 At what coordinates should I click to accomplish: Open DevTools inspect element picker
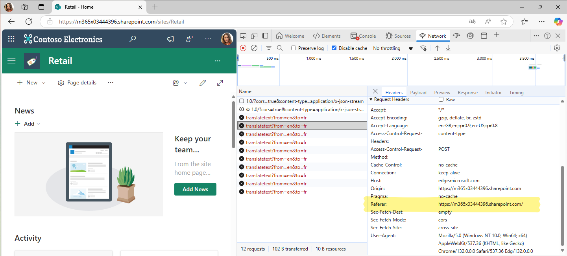(243, 36)
